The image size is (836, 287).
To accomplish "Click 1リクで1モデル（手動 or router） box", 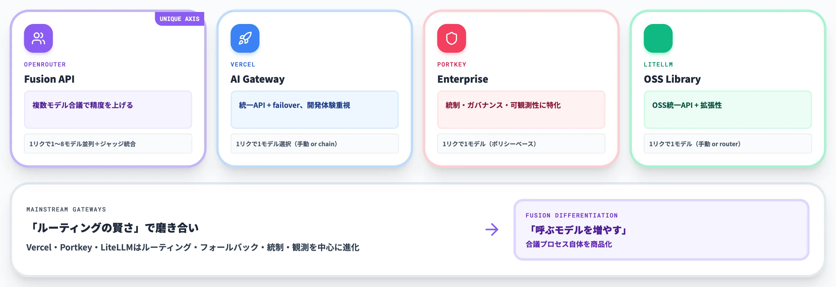I will point(728,143).
